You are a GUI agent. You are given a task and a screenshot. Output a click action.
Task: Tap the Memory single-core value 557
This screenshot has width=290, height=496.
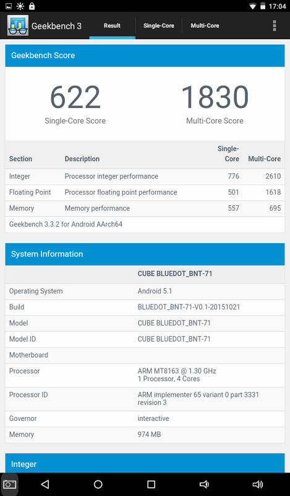pyautogui.click(x=234, y=208)
